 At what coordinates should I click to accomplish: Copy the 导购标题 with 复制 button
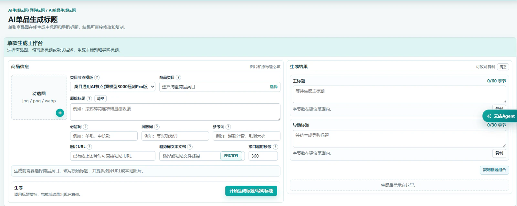click(499, 153)
